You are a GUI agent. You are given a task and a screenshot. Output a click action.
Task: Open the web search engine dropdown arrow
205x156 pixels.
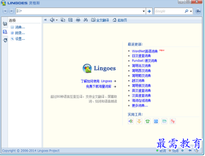pyautogui.click(x=191, y=11)
